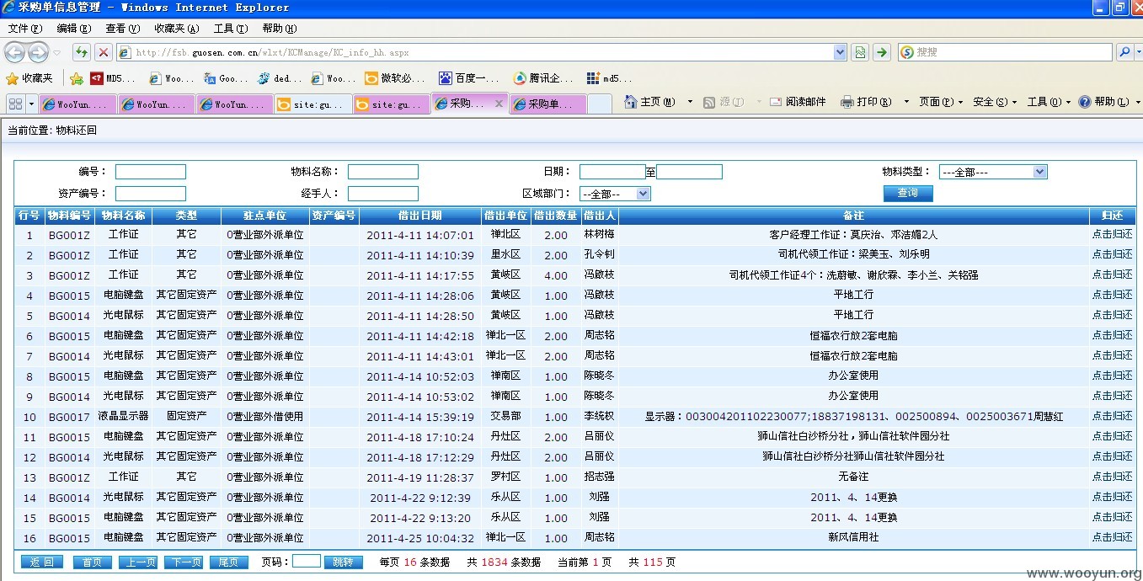This screenshot has height=581, width=1143.
Task: Open the Goo... bookmark in the favorites bar
Action: (x=226, y=78)
